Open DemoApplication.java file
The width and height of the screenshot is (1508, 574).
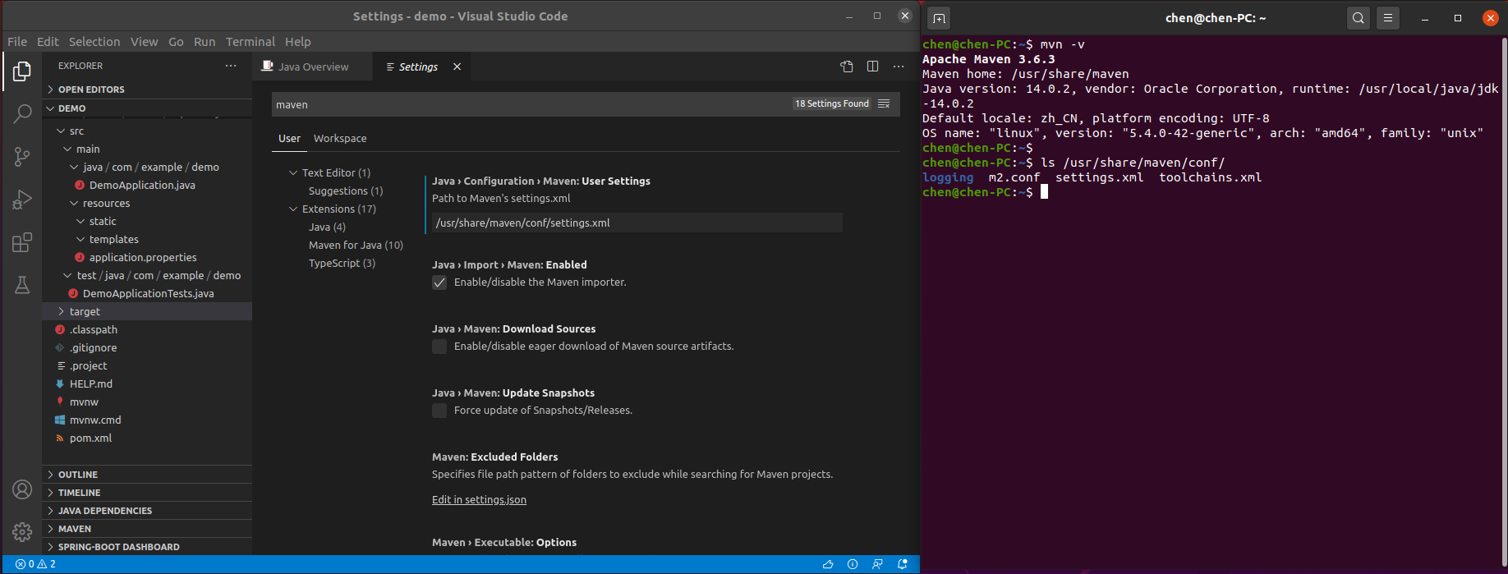coord(142,185)
